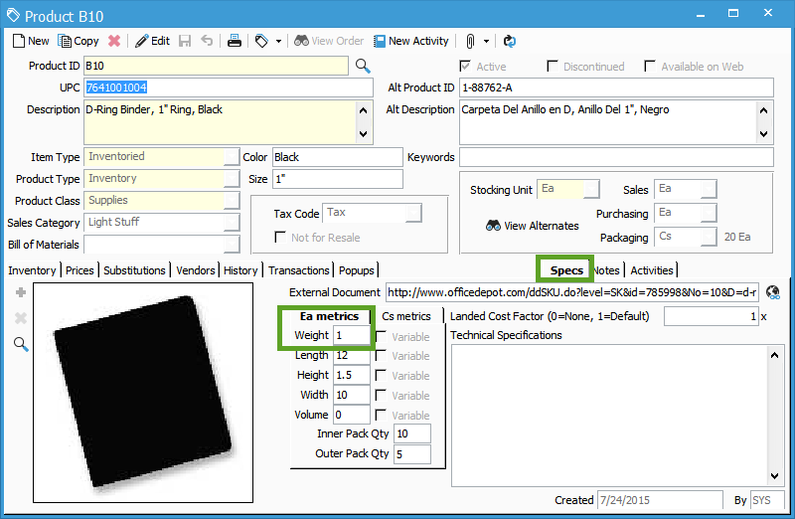The image size is (795, 519).
Task: Open the Item Type dropdown
Action: [x=232, y=157]
